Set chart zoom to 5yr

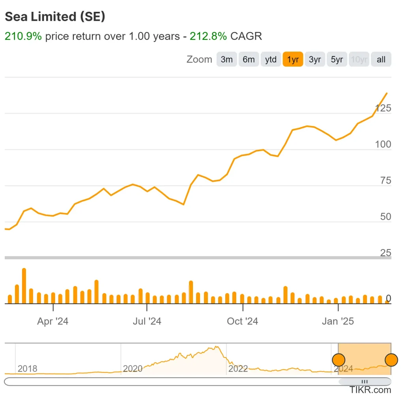pos(337,59)
